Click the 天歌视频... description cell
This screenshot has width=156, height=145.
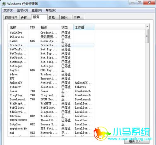[49, 37]
